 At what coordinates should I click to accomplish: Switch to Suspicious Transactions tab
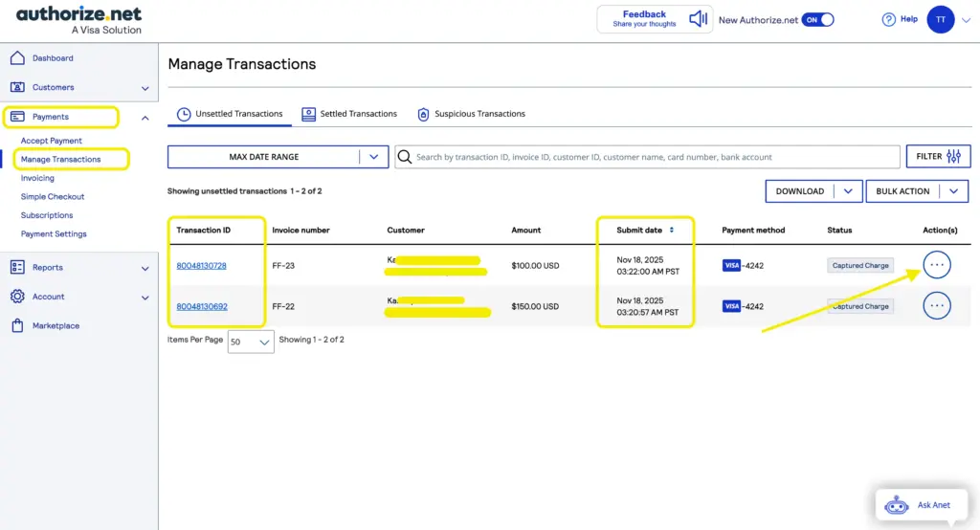click(471, 114)
